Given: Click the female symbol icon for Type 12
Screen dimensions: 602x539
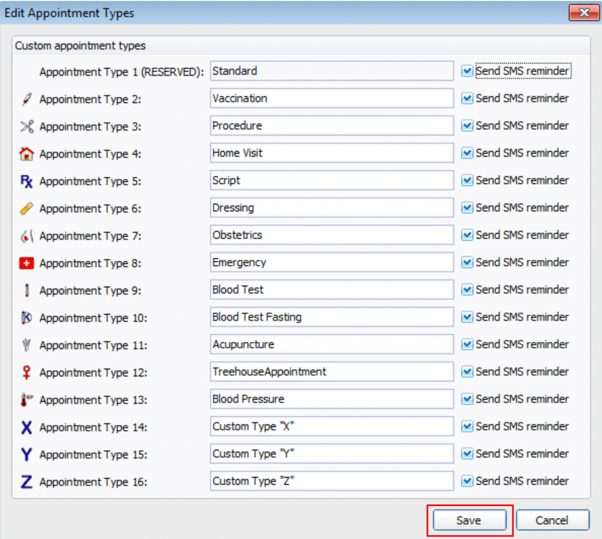Looking at the screenshot, I should (27, 373).
